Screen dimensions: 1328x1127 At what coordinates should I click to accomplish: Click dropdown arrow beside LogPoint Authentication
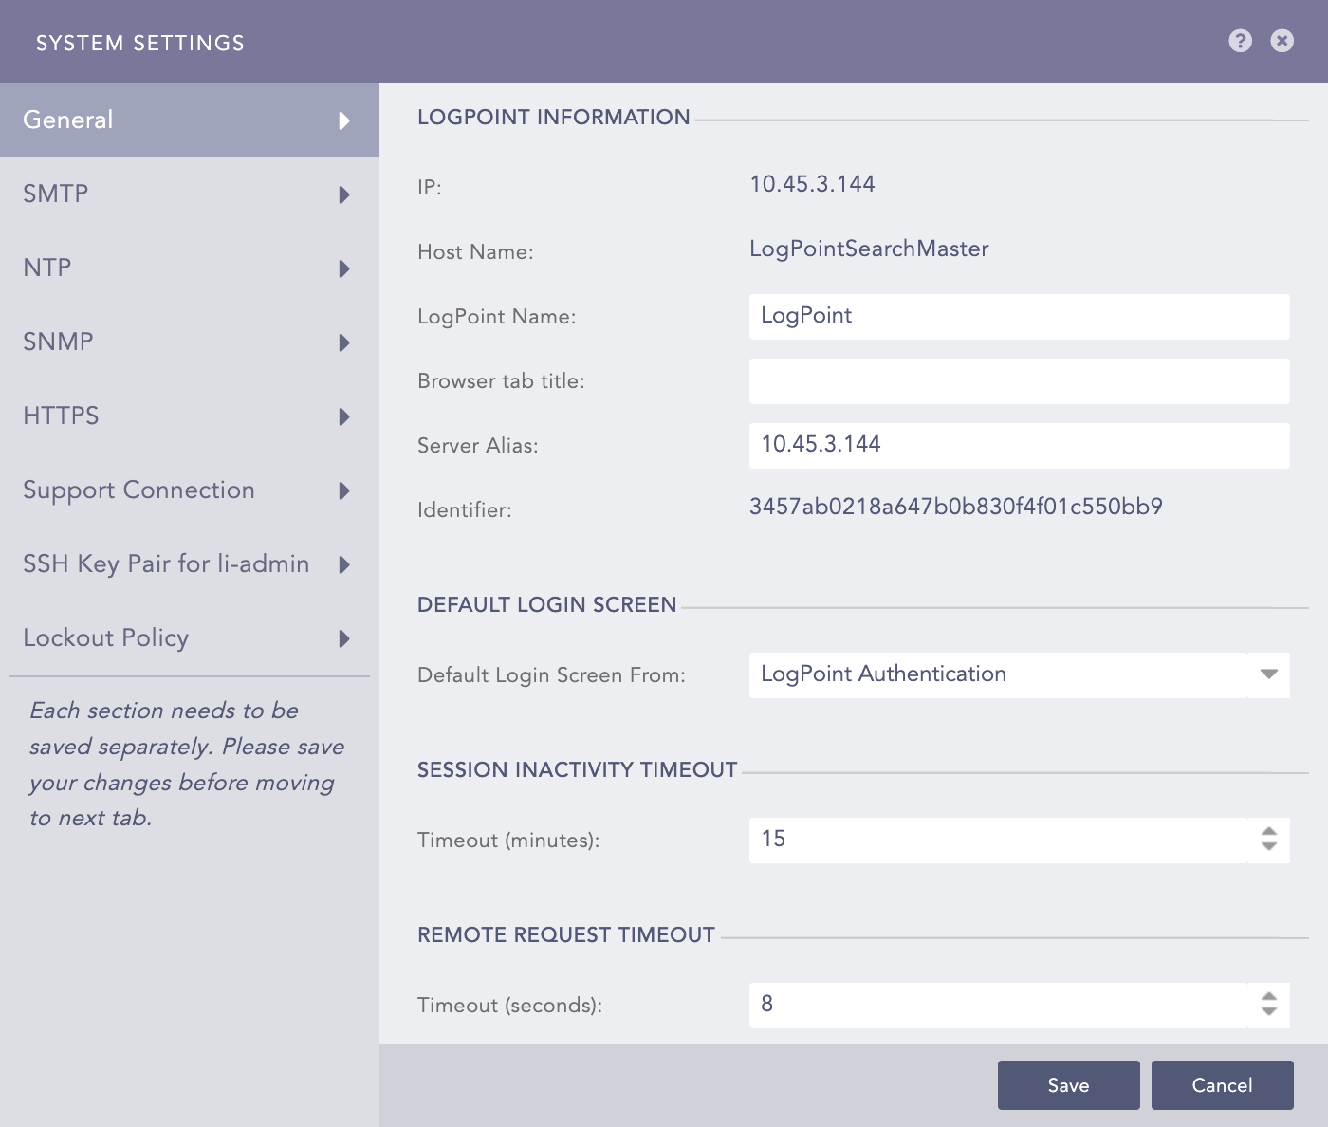1268,674
